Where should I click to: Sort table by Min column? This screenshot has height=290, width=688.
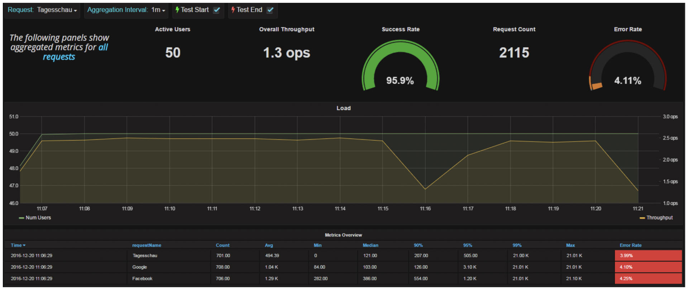317,245
